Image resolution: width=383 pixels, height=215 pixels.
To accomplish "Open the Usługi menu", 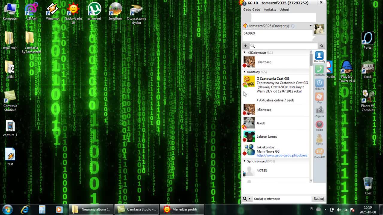I will pos(284,10).
